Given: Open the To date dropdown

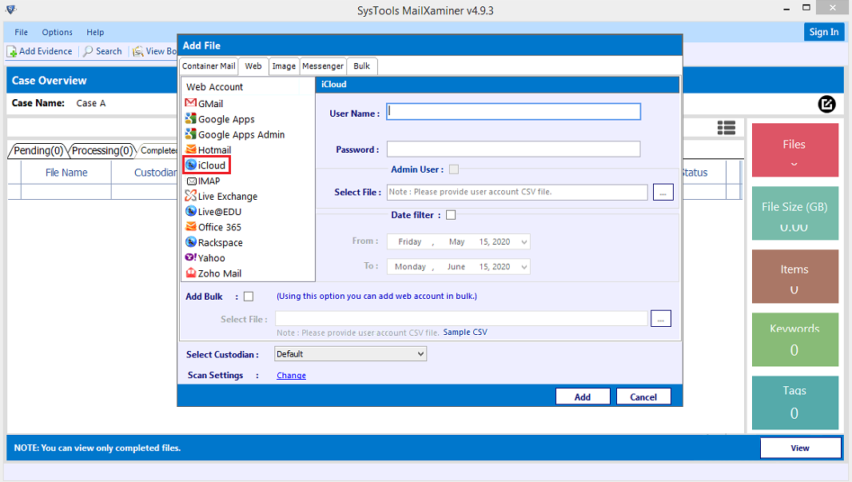Looking at the screenshot, I should [524, 267].
